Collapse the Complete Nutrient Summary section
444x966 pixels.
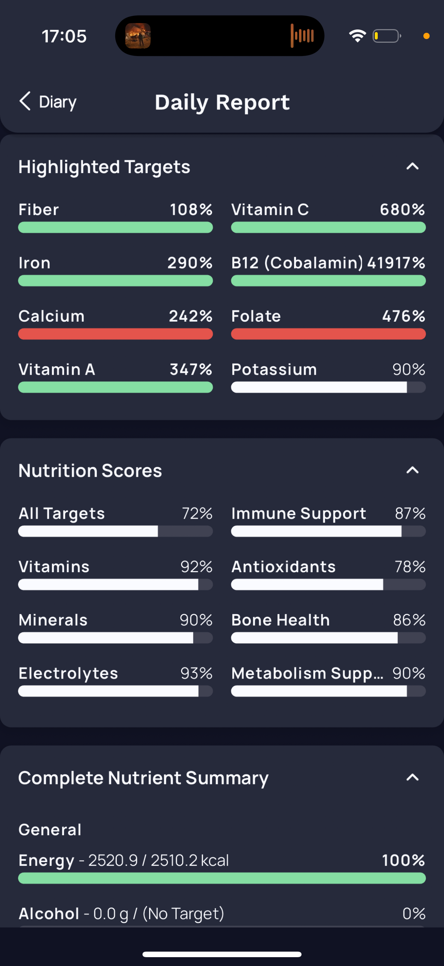413,777
